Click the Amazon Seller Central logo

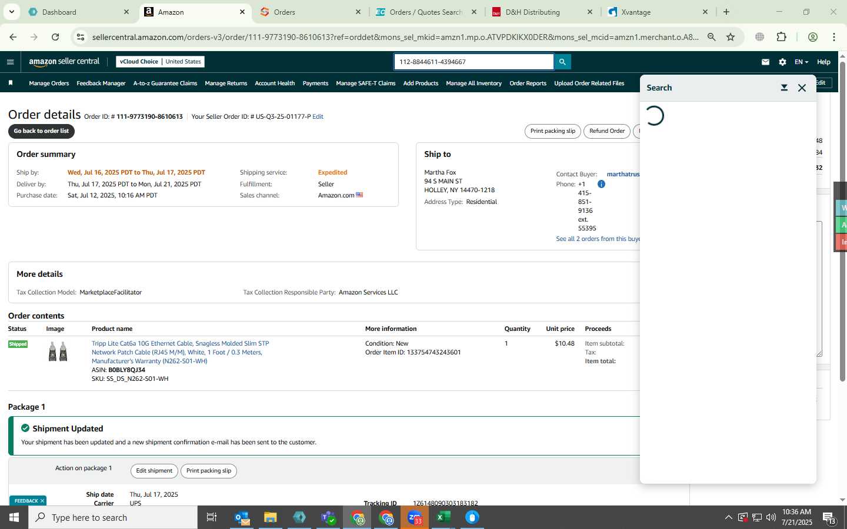pos(65,62)
